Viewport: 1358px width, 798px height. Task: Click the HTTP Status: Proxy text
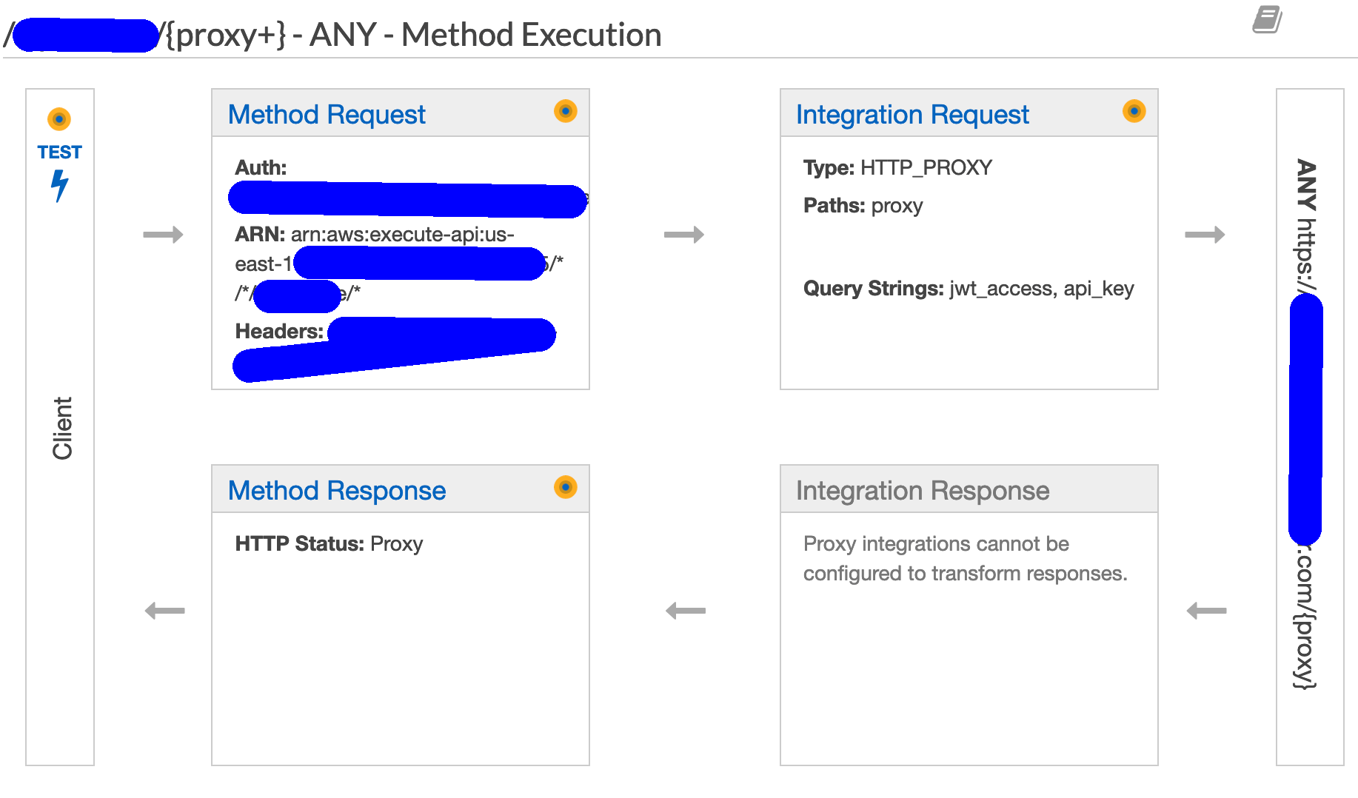329,544
